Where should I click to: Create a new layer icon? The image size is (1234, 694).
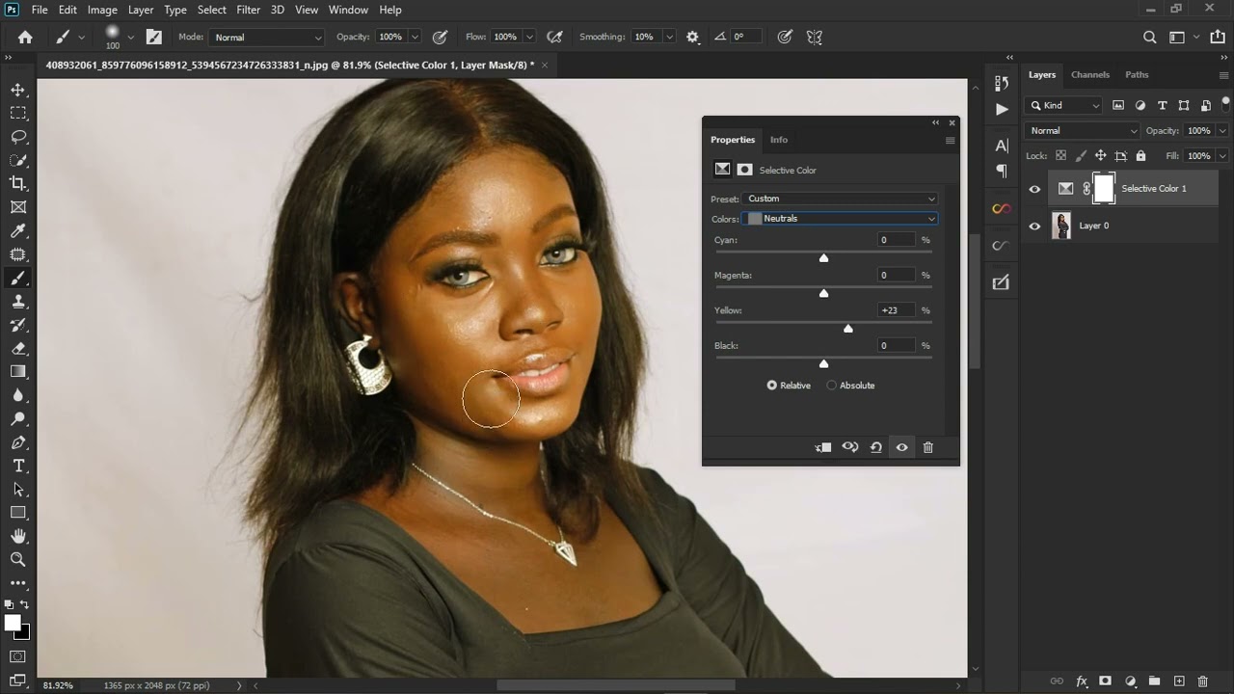[1179, 681]
